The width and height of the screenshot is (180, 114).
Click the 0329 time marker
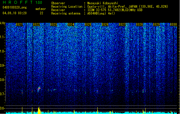(156, 25)
